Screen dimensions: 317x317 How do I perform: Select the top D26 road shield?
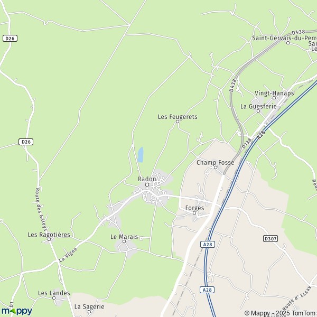10,39
